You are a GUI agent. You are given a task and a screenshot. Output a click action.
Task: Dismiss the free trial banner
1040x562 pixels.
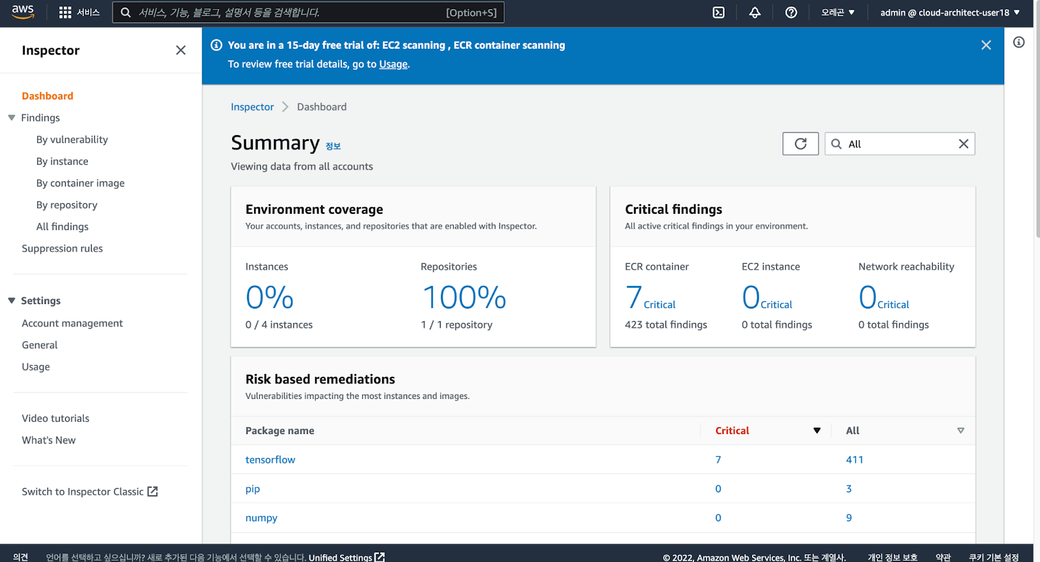986,45
